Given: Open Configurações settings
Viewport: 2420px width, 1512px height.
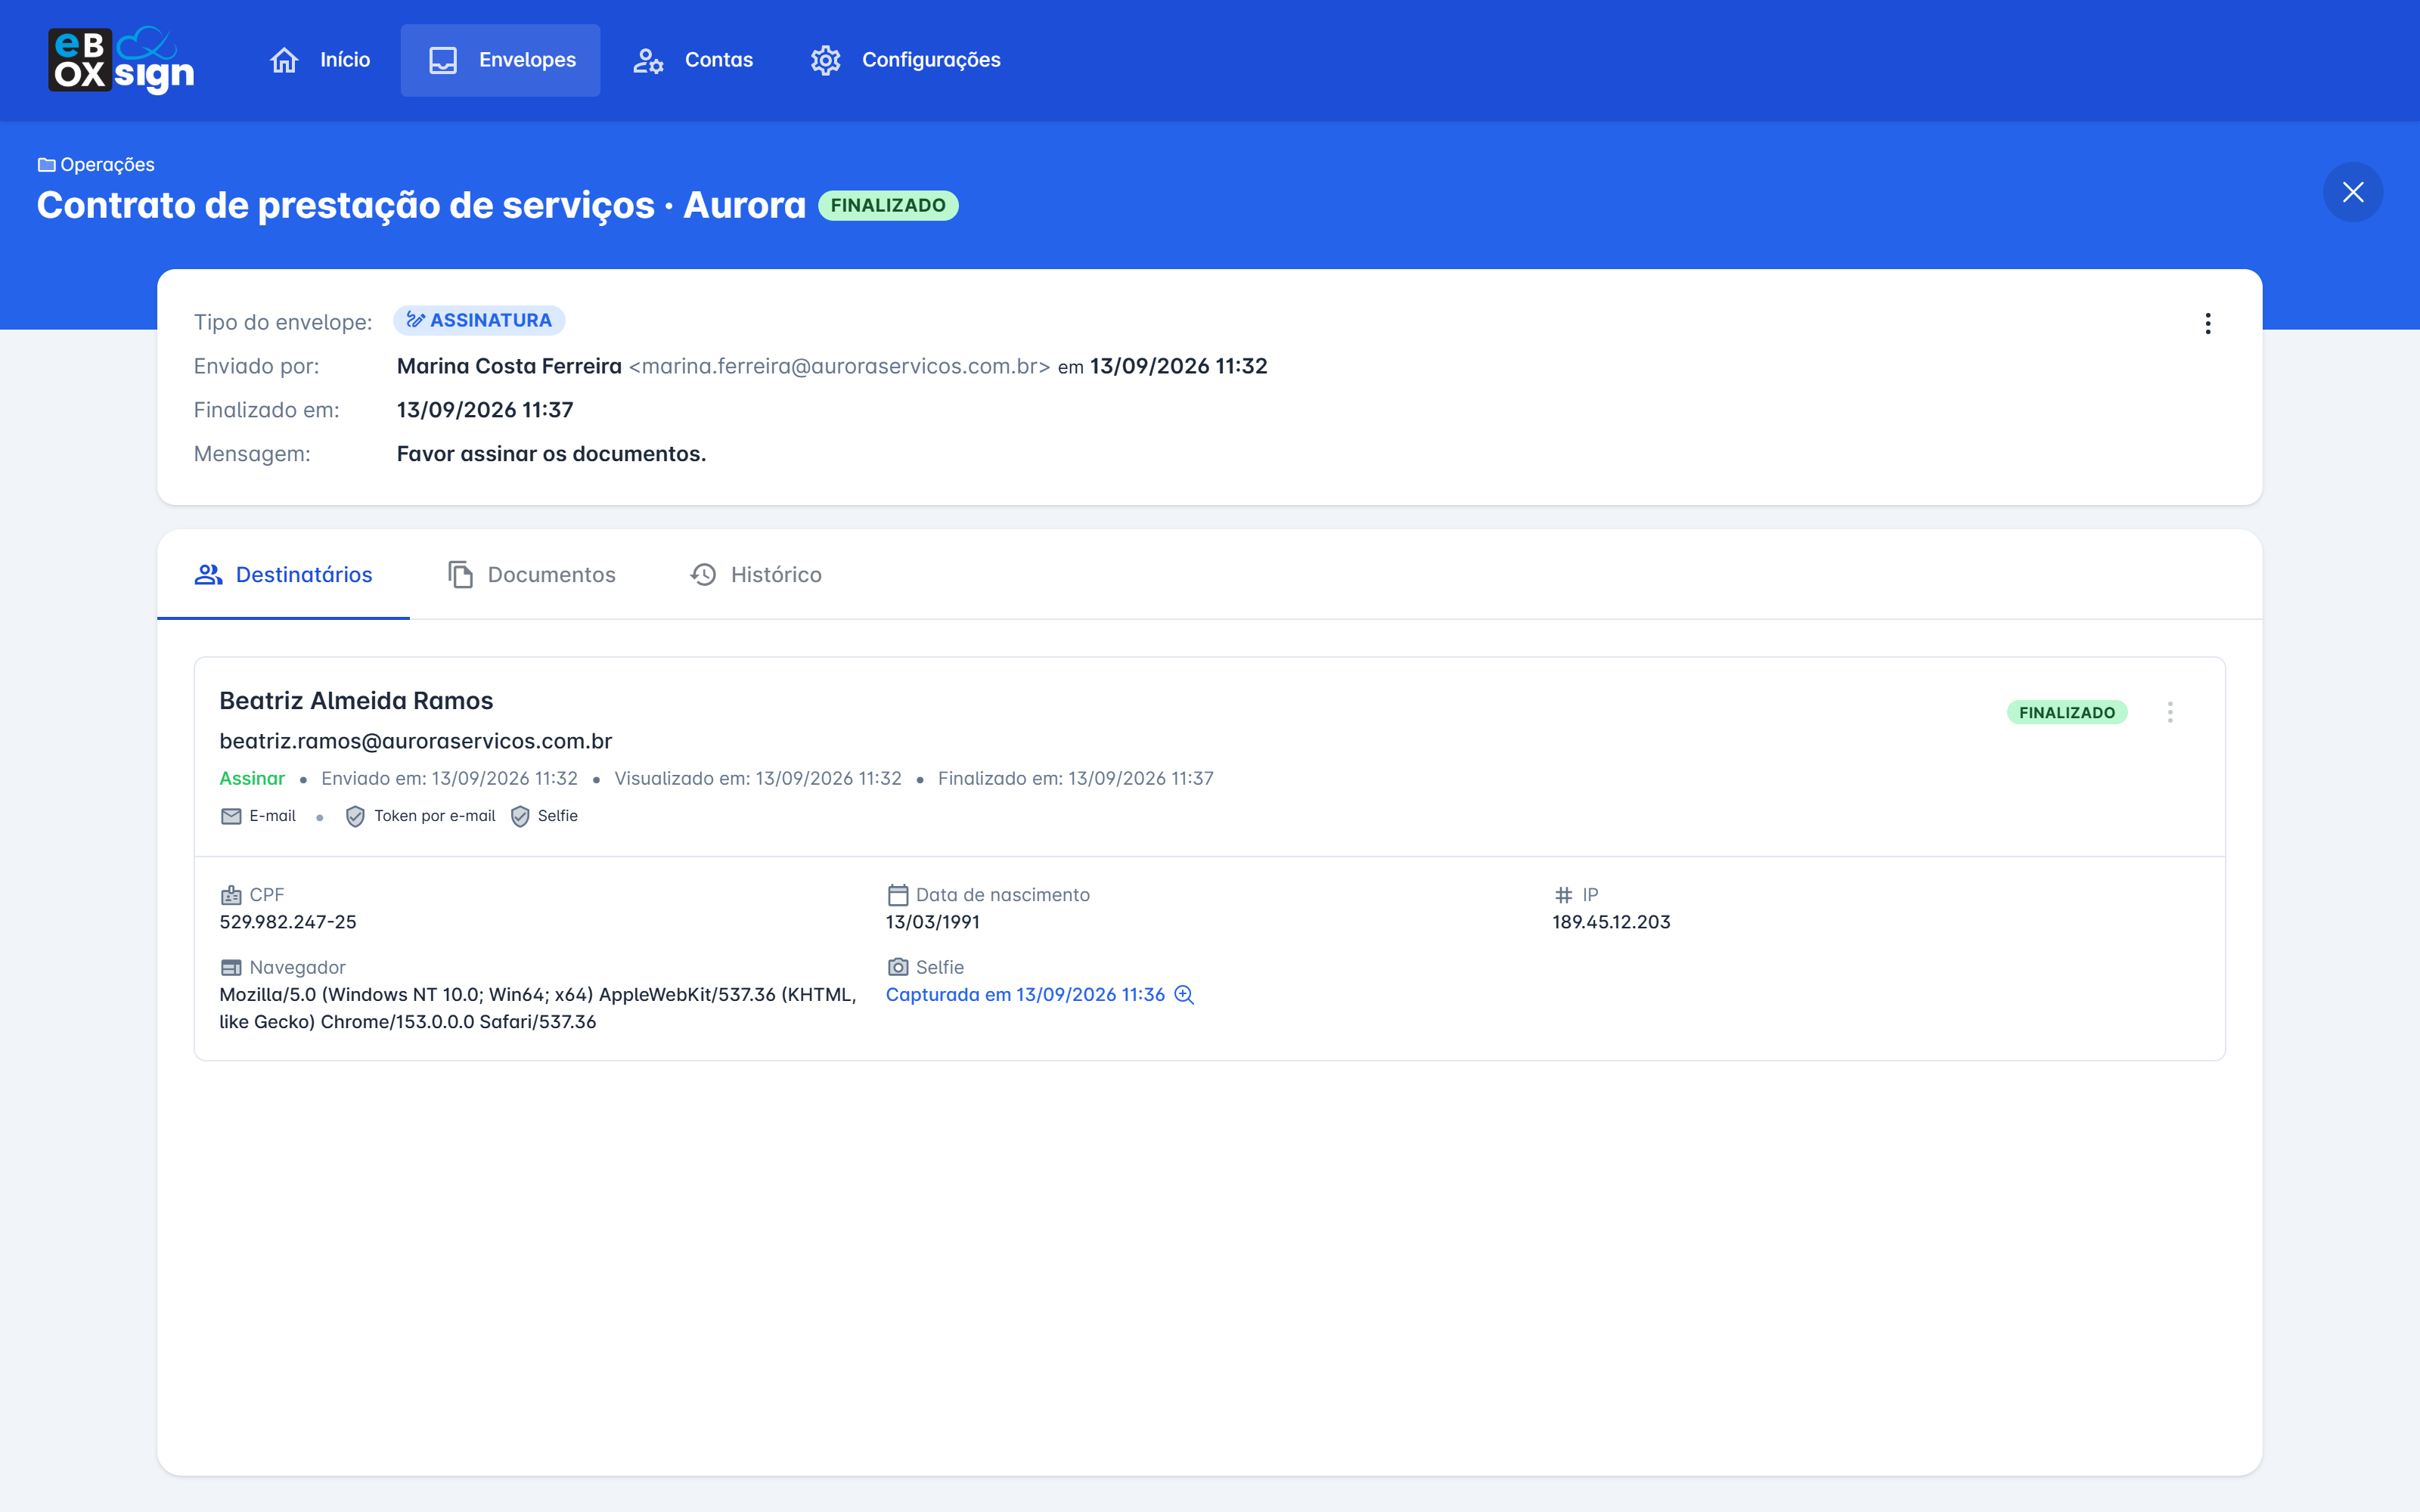Looking at the screenshot, I should [905, 60].
